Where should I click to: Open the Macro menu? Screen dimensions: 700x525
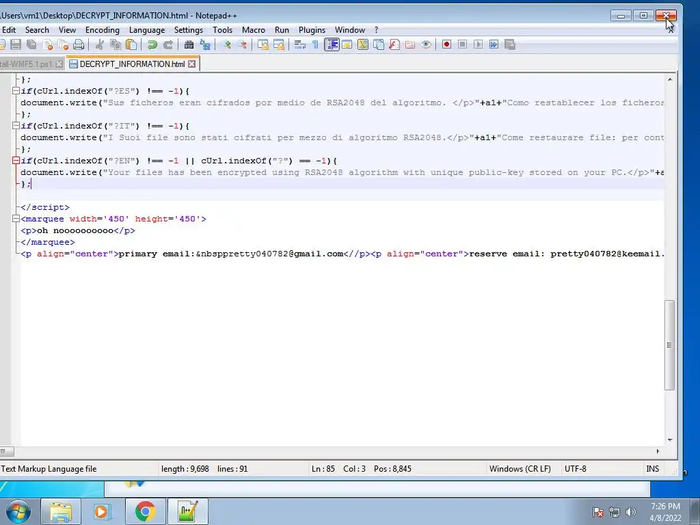point(254,30)
